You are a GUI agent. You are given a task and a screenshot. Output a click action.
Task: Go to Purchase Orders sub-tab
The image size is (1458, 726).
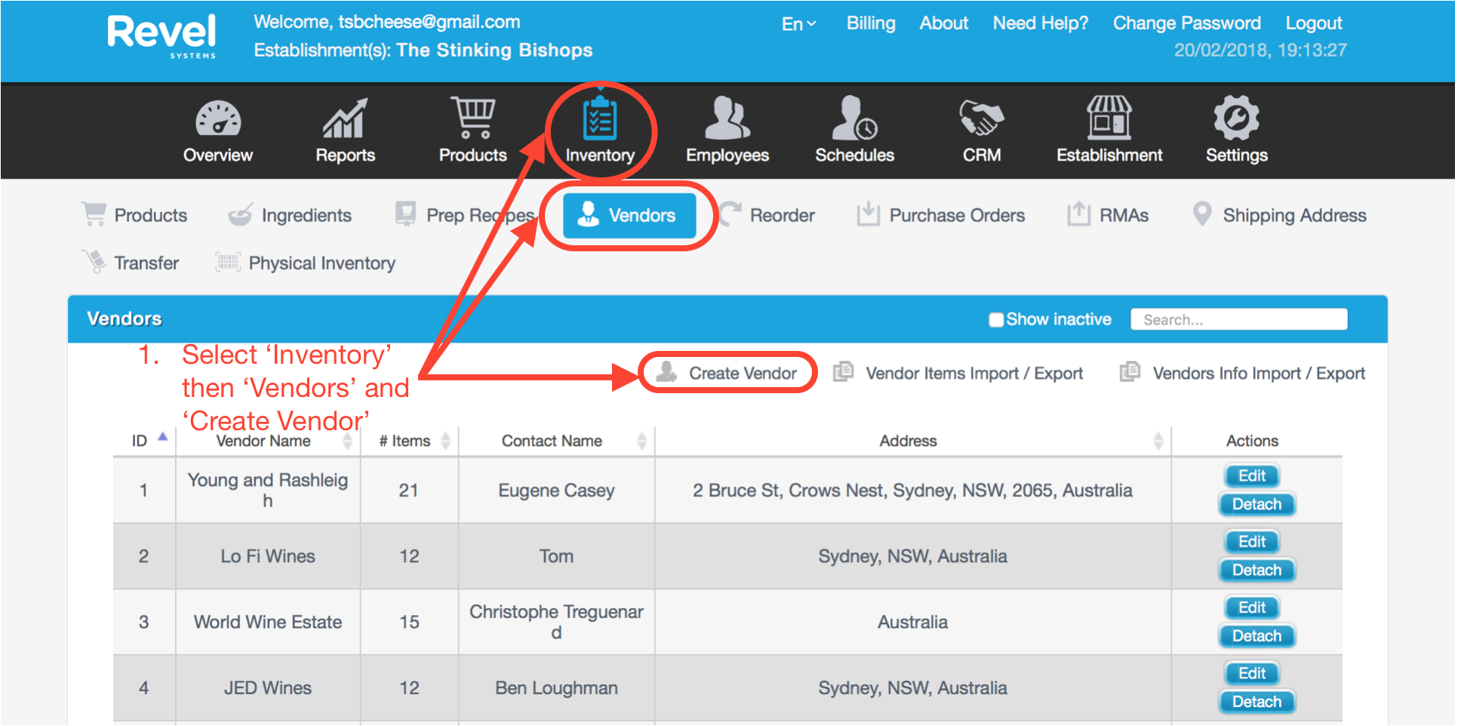tap(940, 215)
